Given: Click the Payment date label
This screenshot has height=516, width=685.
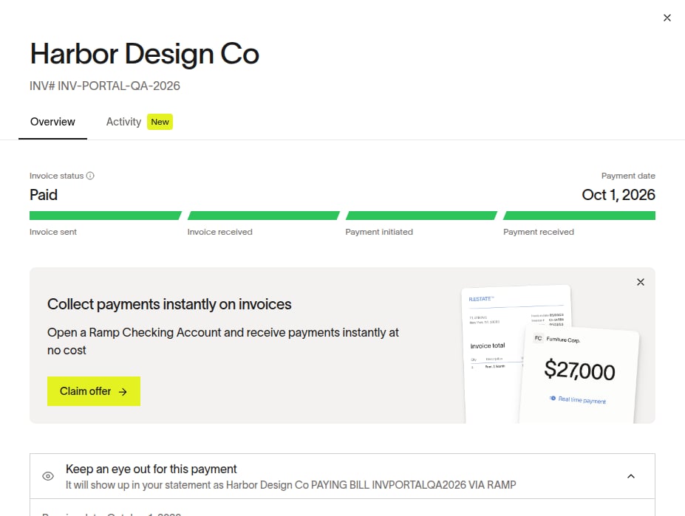Looking at the screenshot, I should [x=628, y=176].
